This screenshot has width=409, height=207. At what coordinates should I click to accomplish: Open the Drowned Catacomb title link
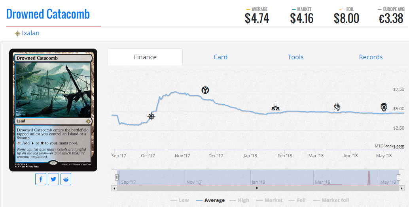[x=48, y=14]
